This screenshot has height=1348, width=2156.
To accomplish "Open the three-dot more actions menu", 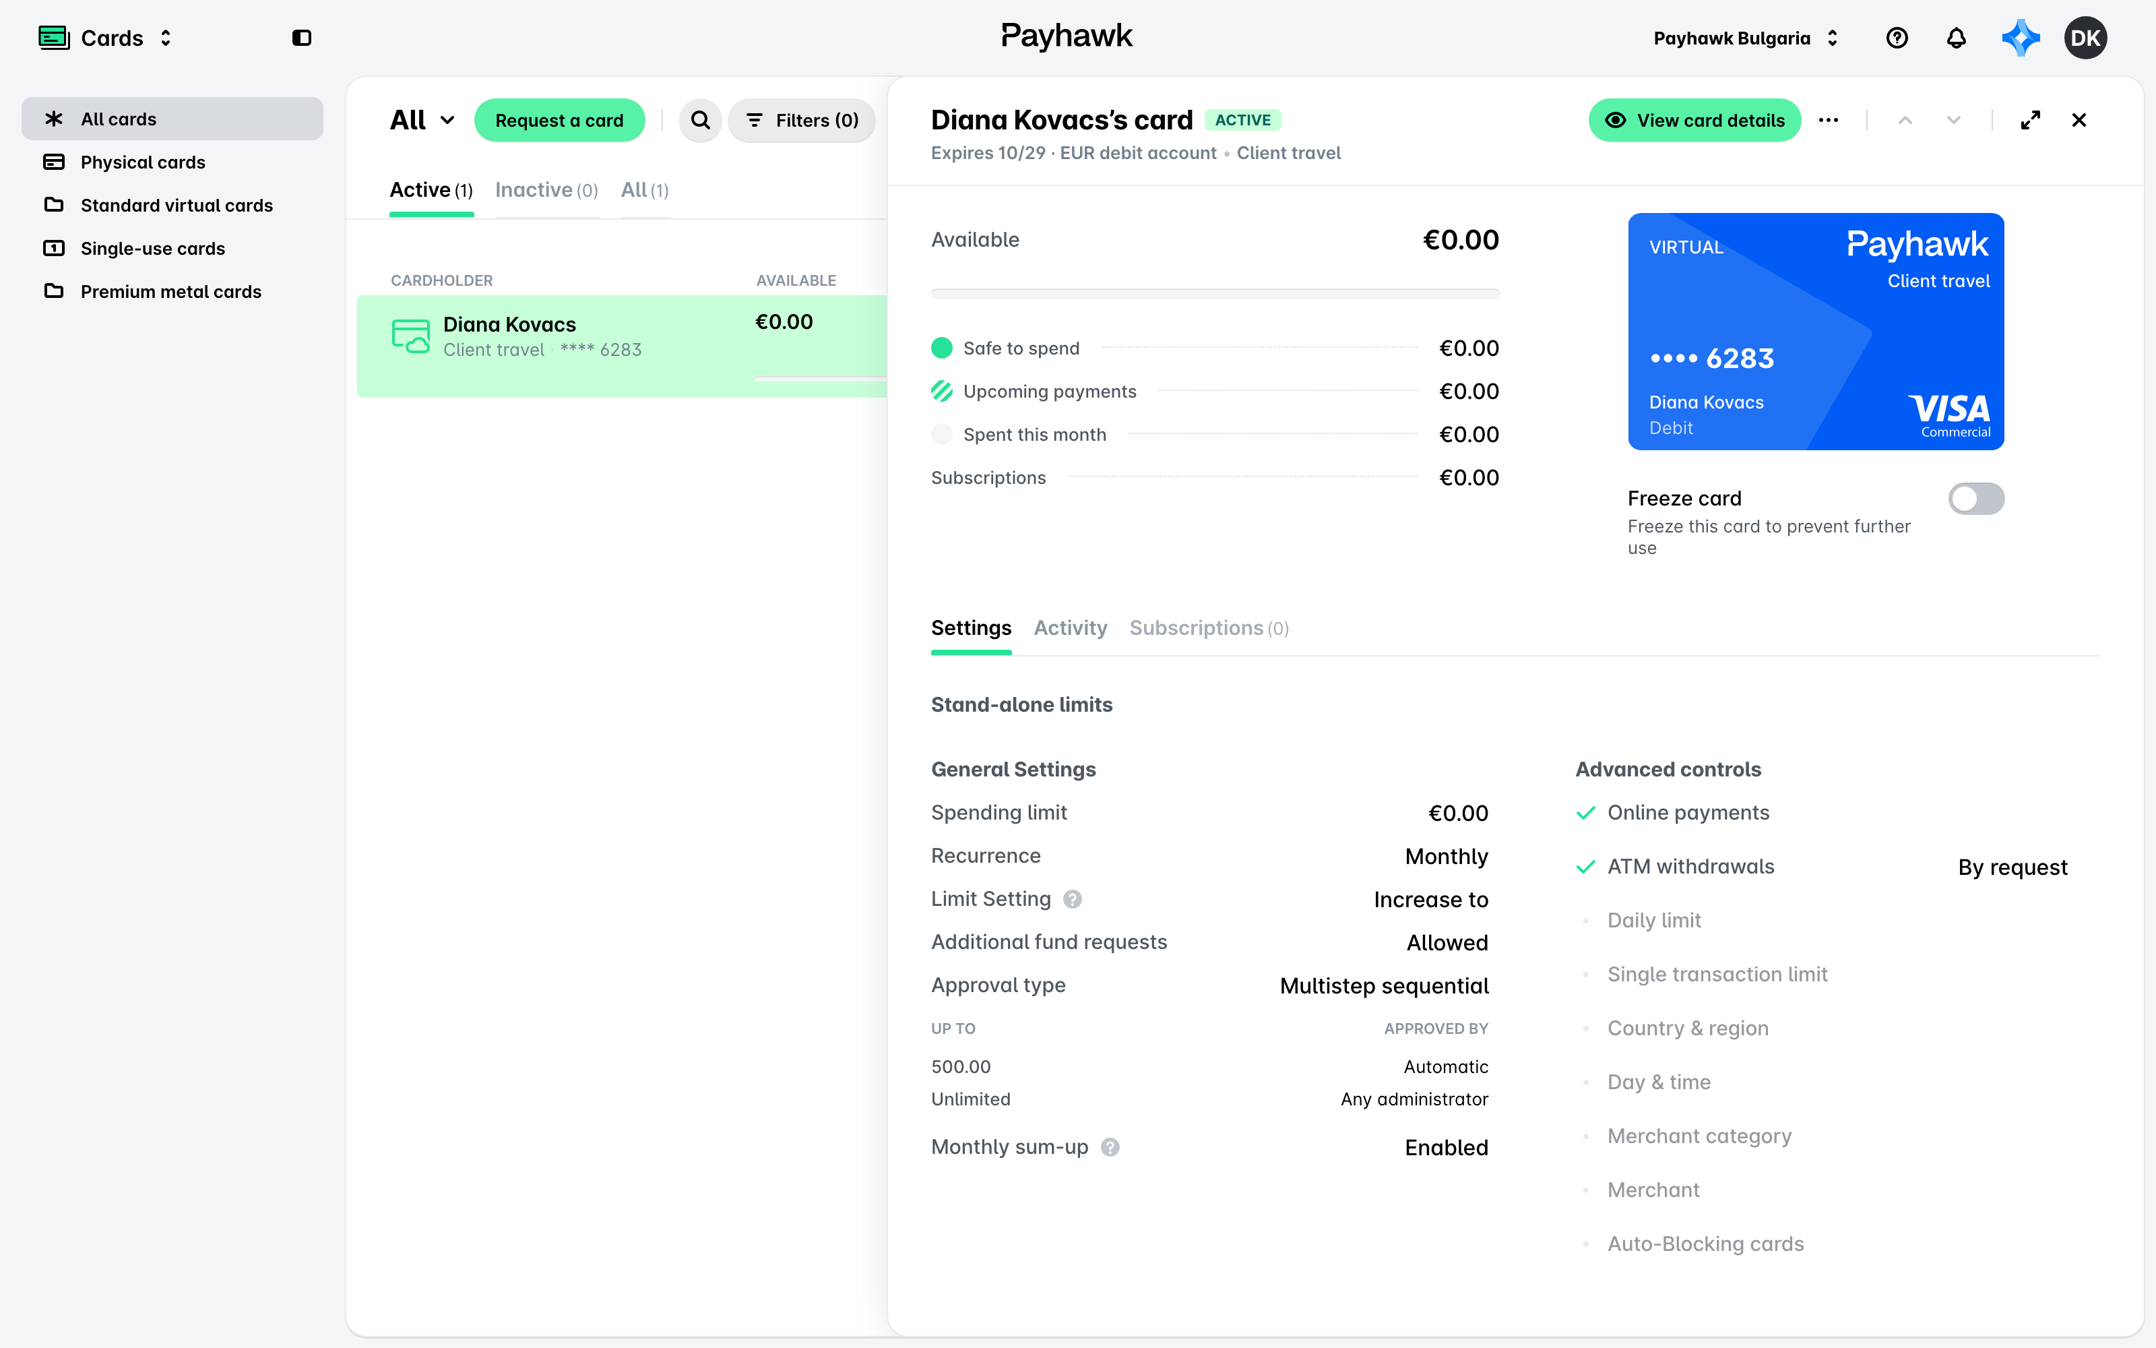I will [1828, 121].
